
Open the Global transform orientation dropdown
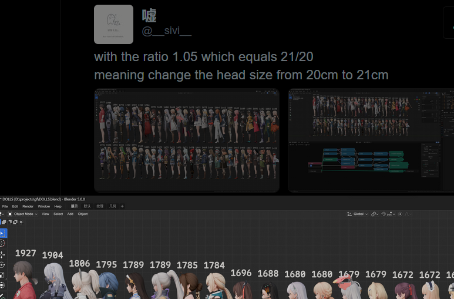(358, 214)
